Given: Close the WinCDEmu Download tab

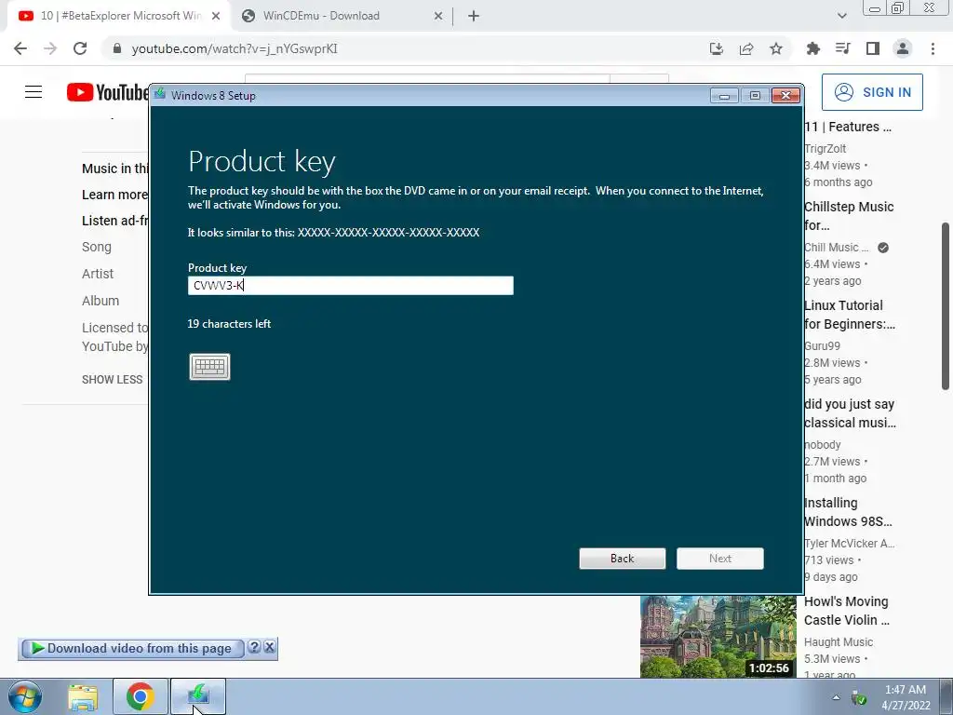Looking at the screenshot, I should click(438, 17).
